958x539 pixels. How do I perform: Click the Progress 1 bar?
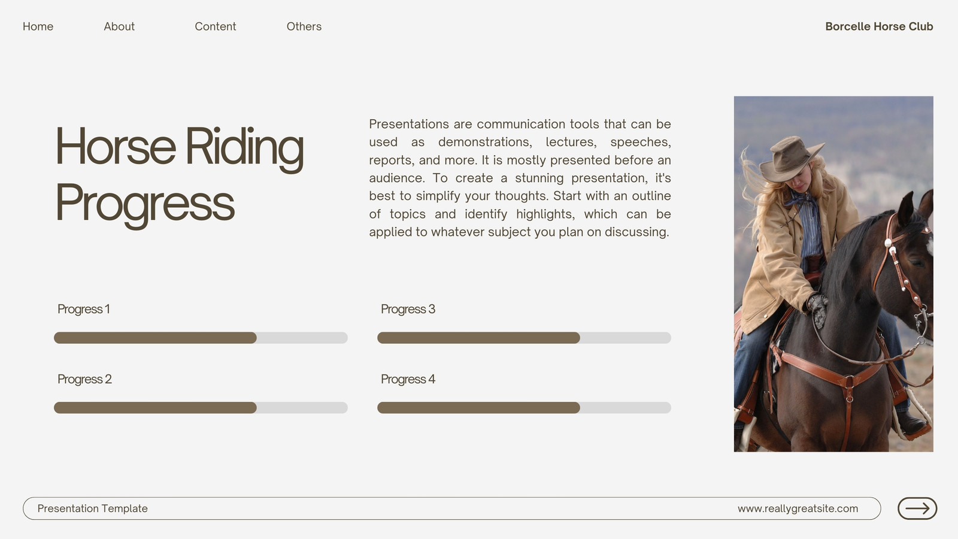click(x=201, y=338)
